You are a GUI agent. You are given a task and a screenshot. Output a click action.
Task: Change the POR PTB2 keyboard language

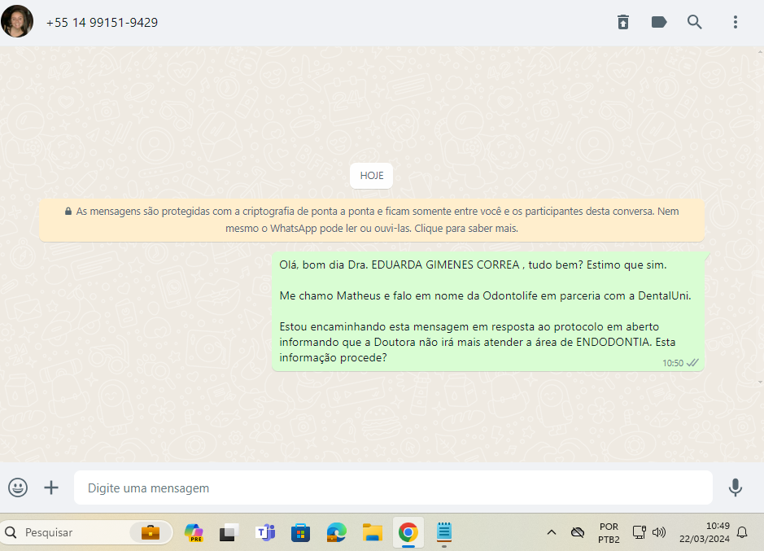point(609,533)
